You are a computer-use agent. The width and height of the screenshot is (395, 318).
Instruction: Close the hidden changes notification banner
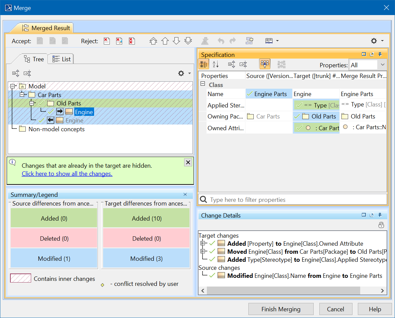pos(188,162)
